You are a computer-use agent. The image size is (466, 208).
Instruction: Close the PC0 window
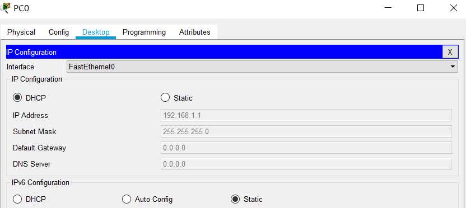pos(454,8)
